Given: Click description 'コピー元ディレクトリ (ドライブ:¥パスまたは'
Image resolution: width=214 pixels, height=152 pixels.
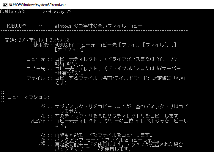Looking at the screenshot, I should [x=105, y=59].
